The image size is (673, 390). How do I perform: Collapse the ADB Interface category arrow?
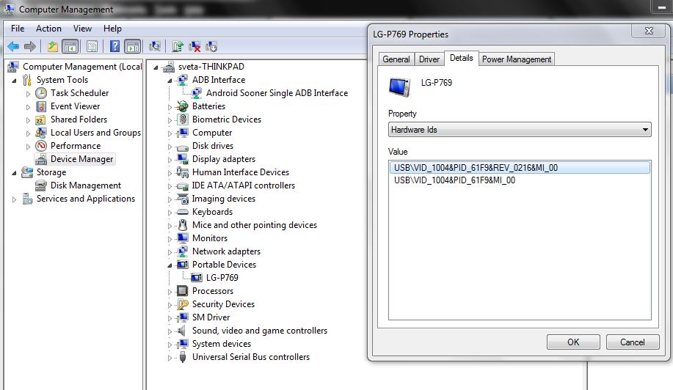point(170,81)
